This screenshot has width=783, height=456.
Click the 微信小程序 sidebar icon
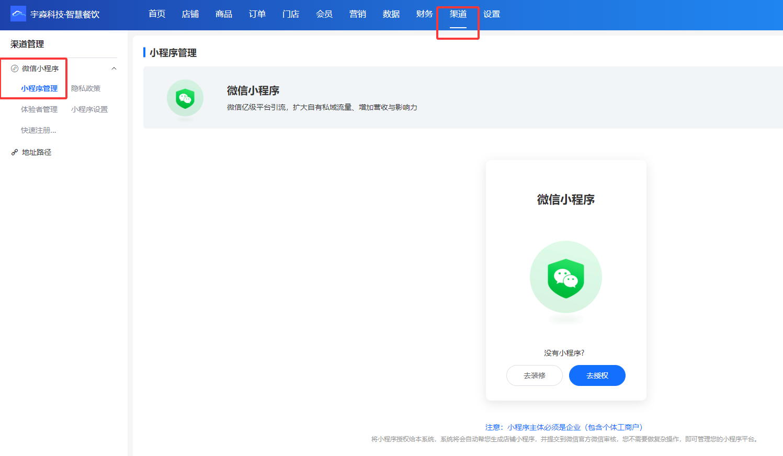point(15,69)
